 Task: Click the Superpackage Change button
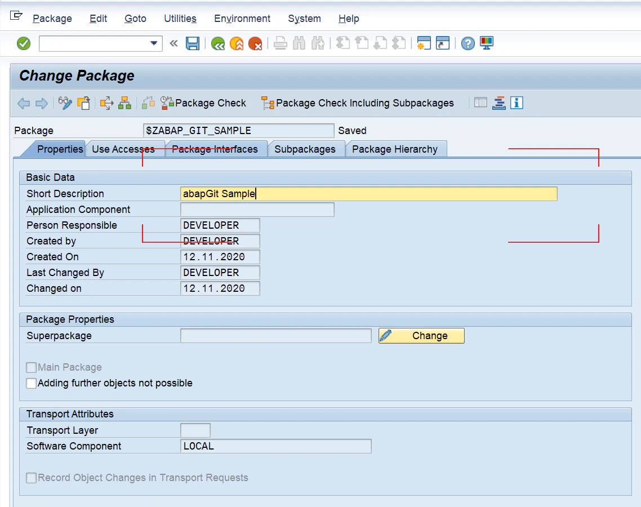[x=421, y=336]
